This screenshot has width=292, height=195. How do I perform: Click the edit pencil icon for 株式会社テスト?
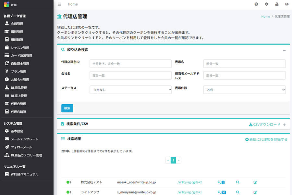[255, 182]
